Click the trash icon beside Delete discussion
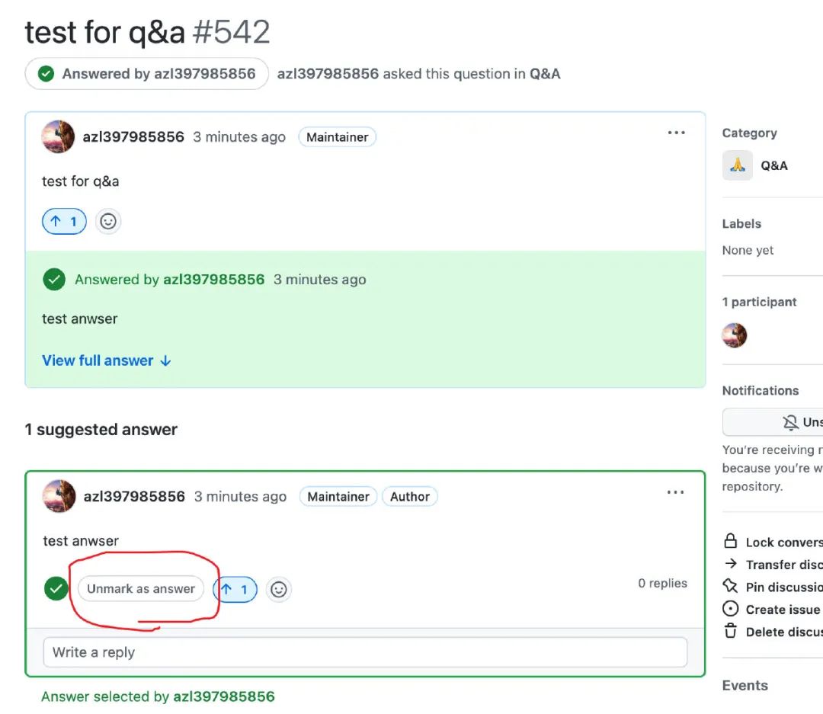This screenshot has height=714, width=823. tap(731, 630)
